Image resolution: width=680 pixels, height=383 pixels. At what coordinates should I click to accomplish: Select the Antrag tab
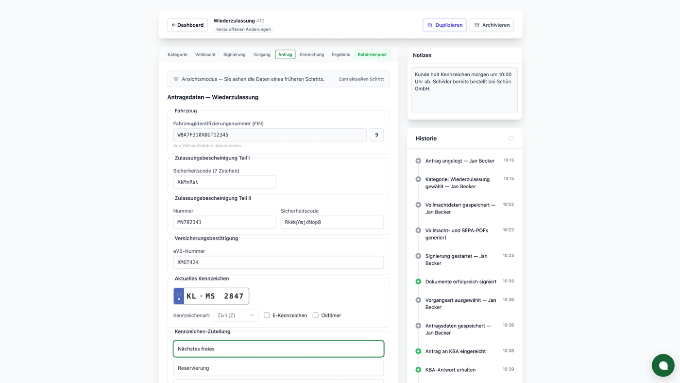285,54
